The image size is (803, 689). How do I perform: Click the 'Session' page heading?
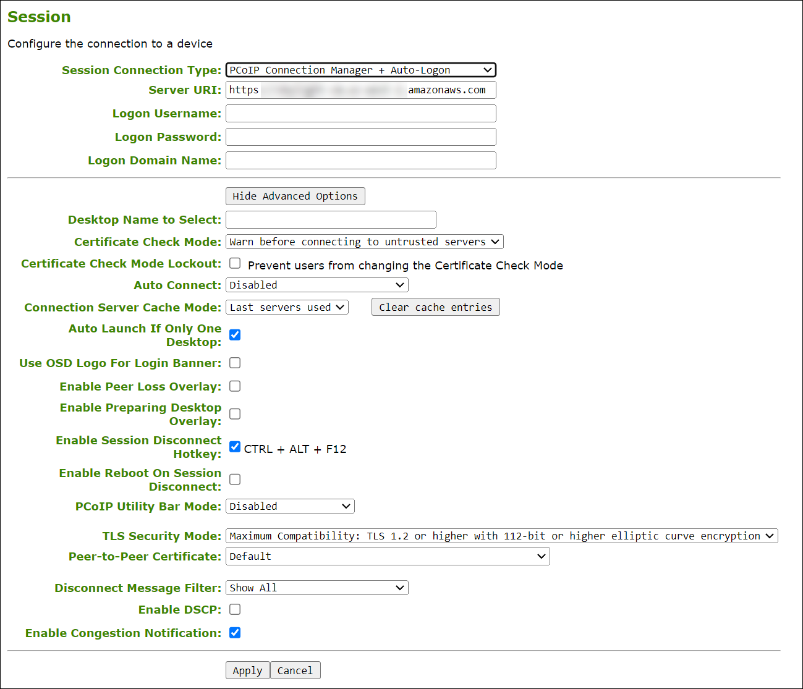click(39, 17)
